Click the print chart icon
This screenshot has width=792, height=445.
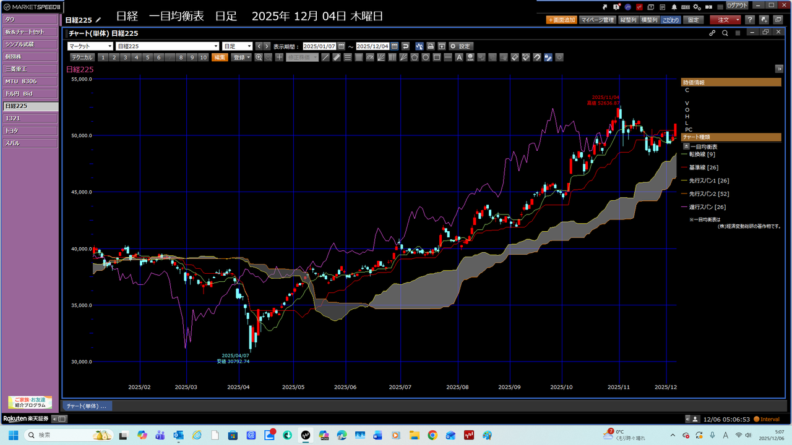click(431, 46)
